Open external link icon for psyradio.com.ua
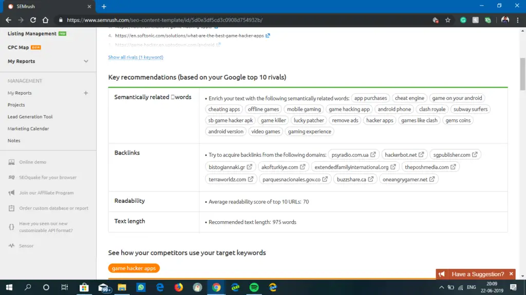Viewport: 526px width, 295px height. click(x=373, y=155)
